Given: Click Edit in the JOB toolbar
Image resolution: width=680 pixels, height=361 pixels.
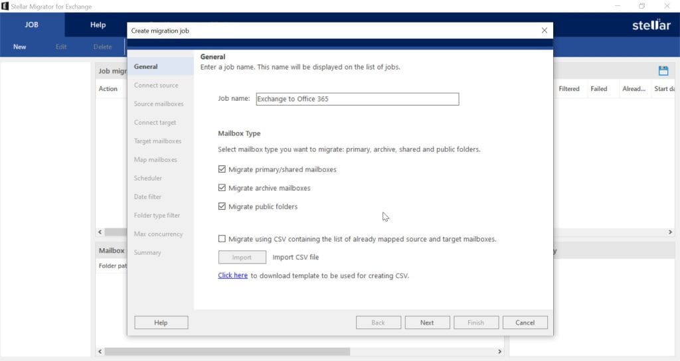Looking at the screenshot, I should [61, 47].
